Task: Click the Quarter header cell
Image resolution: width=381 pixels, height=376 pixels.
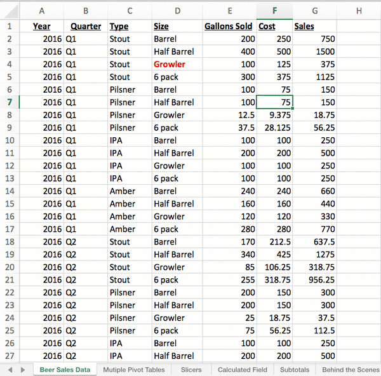Action: pos(86,26)
